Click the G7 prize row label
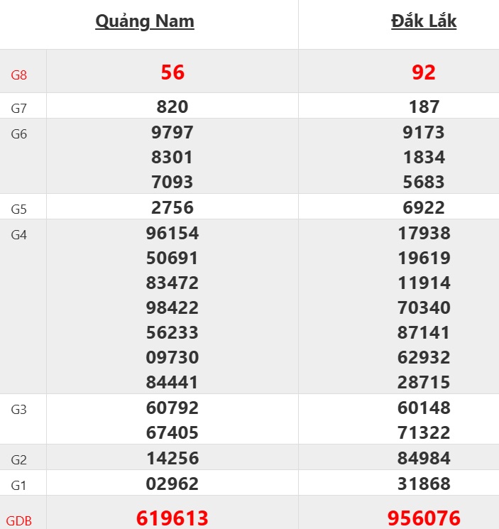 pyautogui.click(x=18, y=108)
